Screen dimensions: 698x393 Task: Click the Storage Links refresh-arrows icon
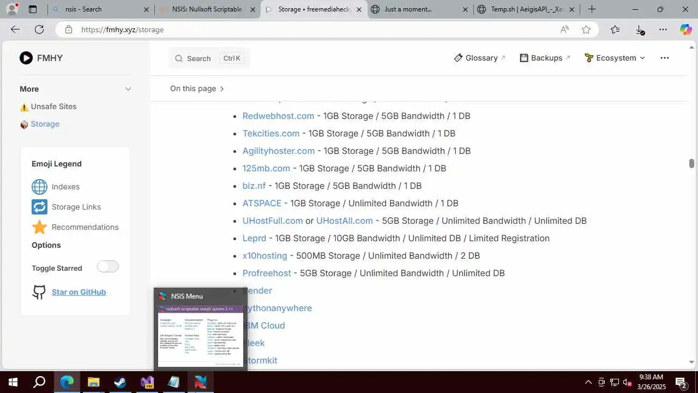pyautogui.click(x=39, y=207)
